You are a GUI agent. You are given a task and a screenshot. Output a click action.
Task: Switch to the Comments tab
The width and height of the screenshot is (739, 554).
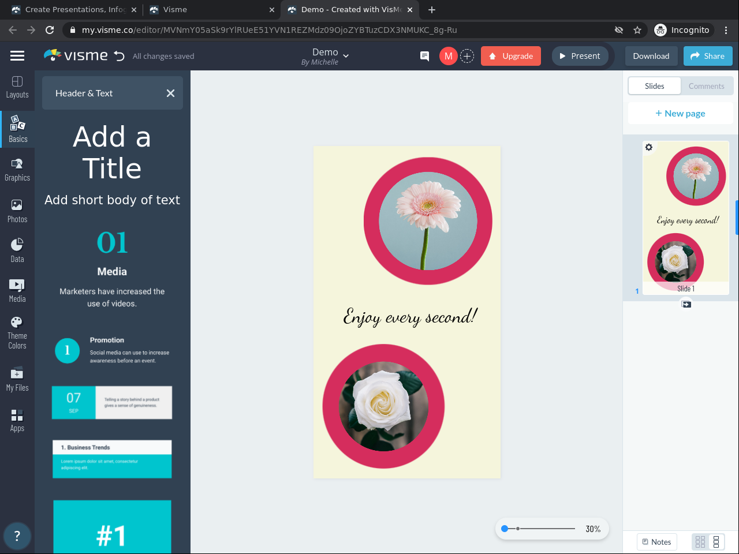coord(707,86)
